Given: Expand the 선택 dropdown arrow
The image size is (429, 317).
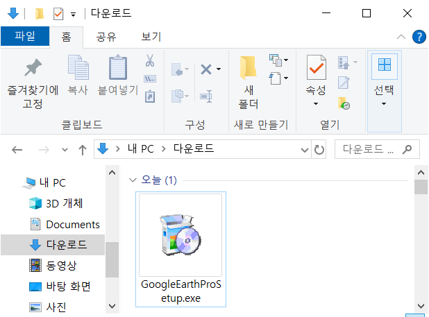Looking at the screenshot, I should (384, 103).
